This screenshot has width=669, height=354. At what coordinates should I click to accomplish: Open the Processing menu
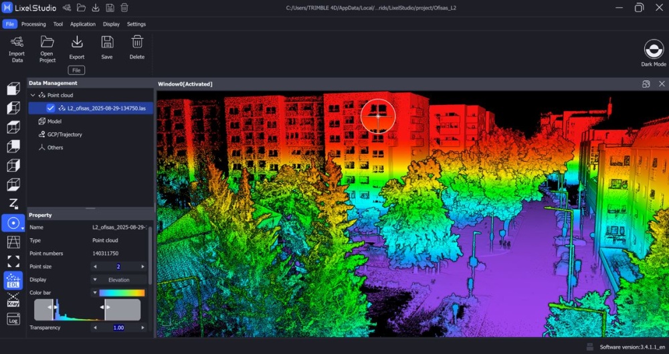point(33,24)
